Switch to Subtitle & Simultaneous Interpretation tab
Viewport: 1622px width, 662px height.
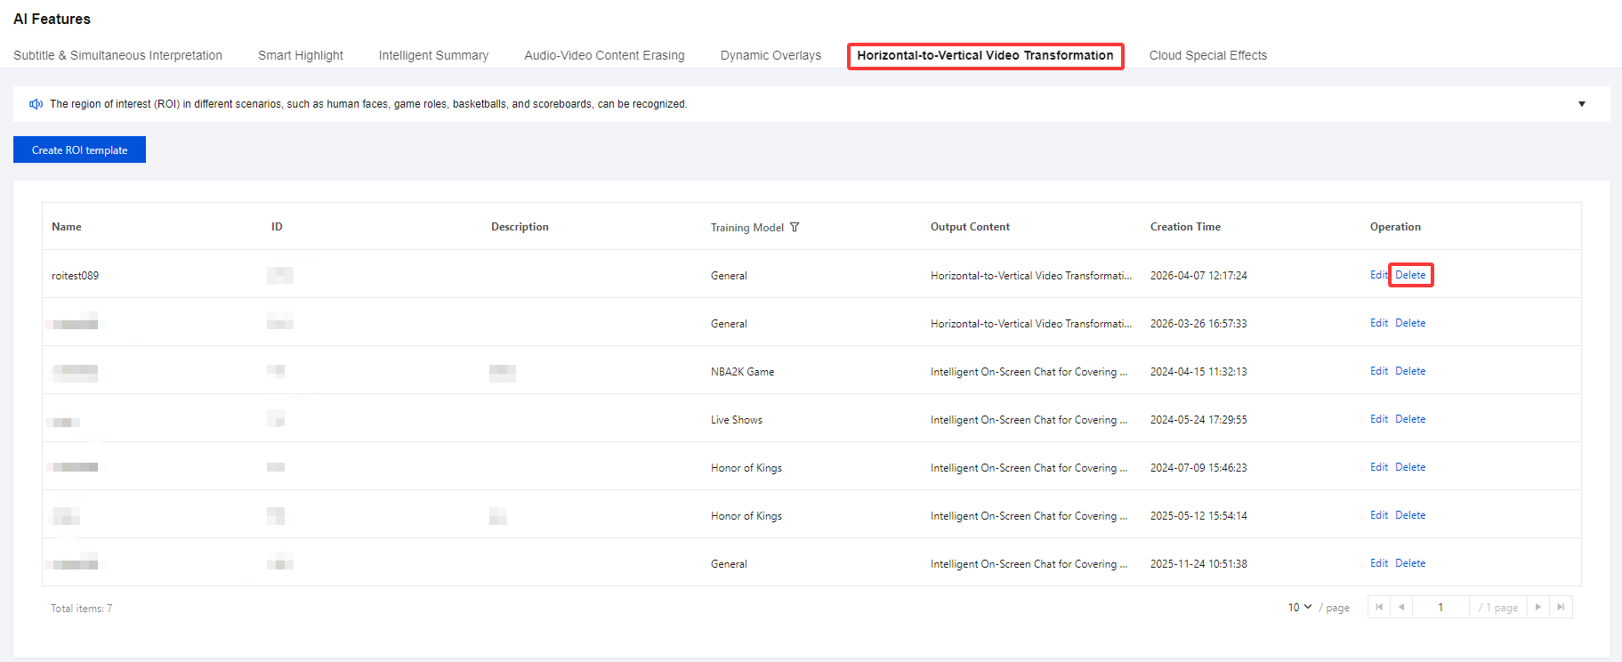(117, 55)
